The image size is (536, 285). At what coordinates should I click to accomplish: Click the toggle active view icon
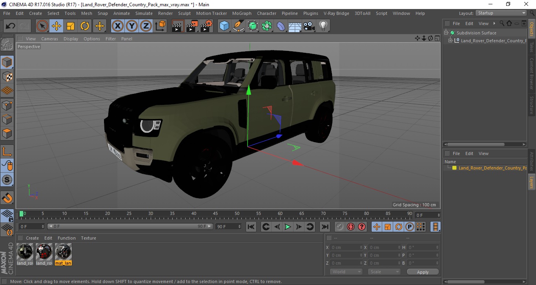click(x=437, y=38)
